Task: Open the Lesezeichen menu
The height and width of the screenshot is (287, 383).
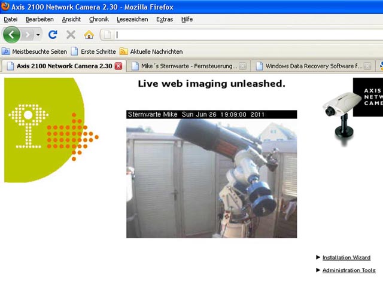Action: click(x=132, y=19)
